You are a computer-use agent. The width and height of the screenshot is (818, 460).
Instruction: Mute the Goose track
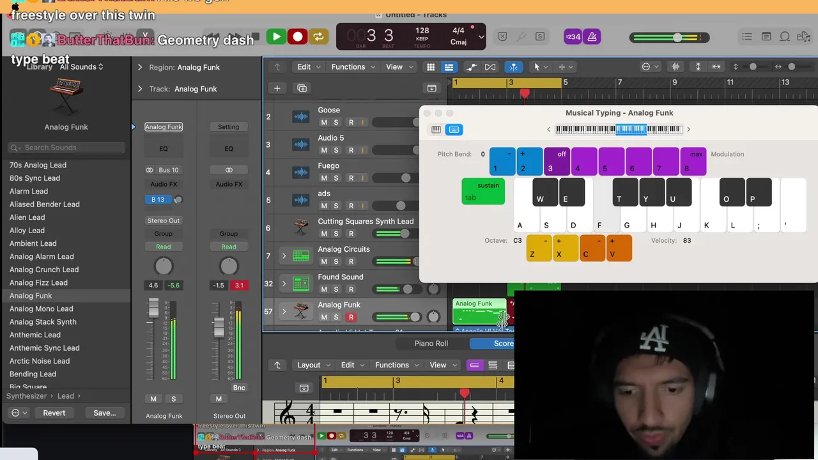(324, 122)
